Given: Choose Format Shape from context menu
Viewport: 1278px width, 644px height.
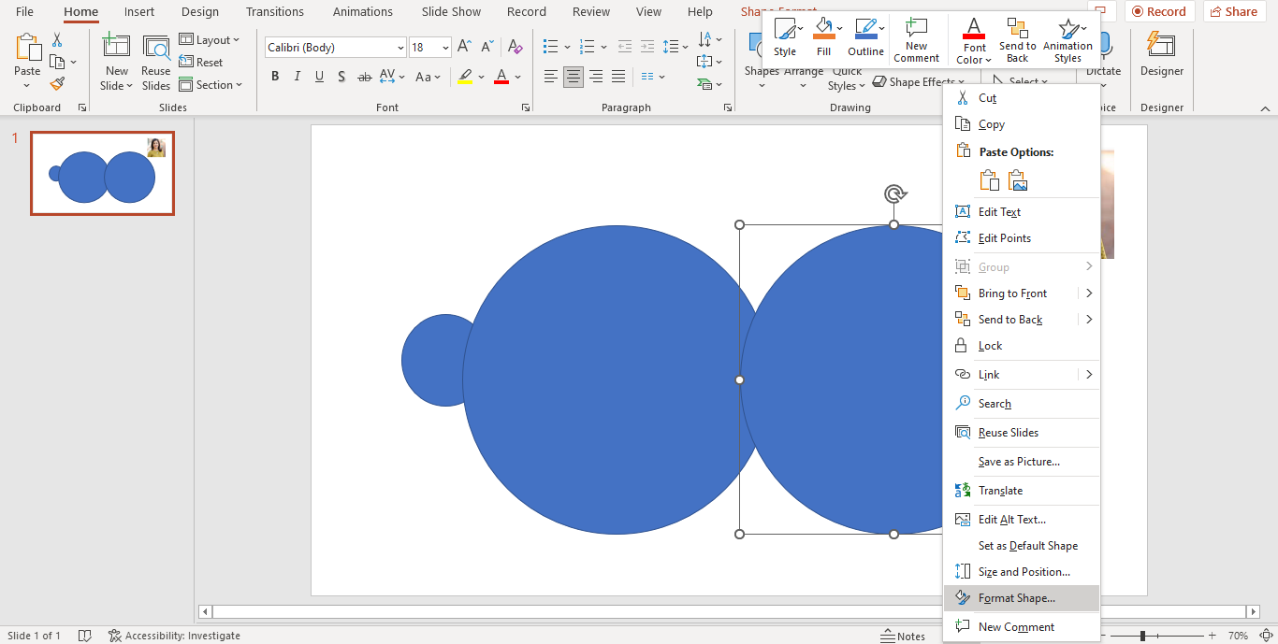Looking at the screenshot, I should (x=1017, y=597).
